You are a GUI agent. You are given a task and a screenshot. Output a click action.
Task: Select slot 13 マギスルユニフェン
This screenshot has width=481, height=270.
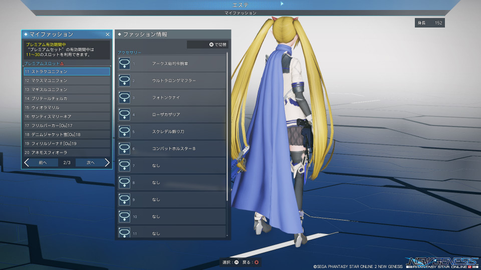pyautogui.click(x=67, y=89)
